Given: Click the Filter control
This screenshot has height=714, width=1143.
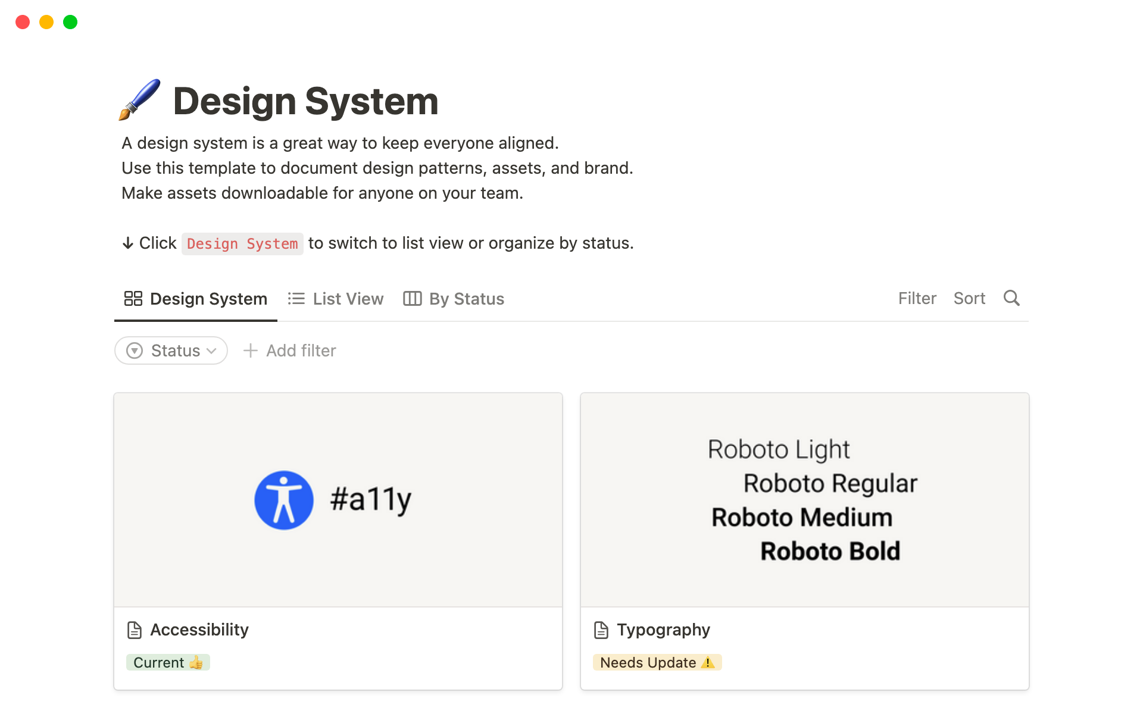Looking at the screenshot, I should pyautogui.click(x=917, y=298).
